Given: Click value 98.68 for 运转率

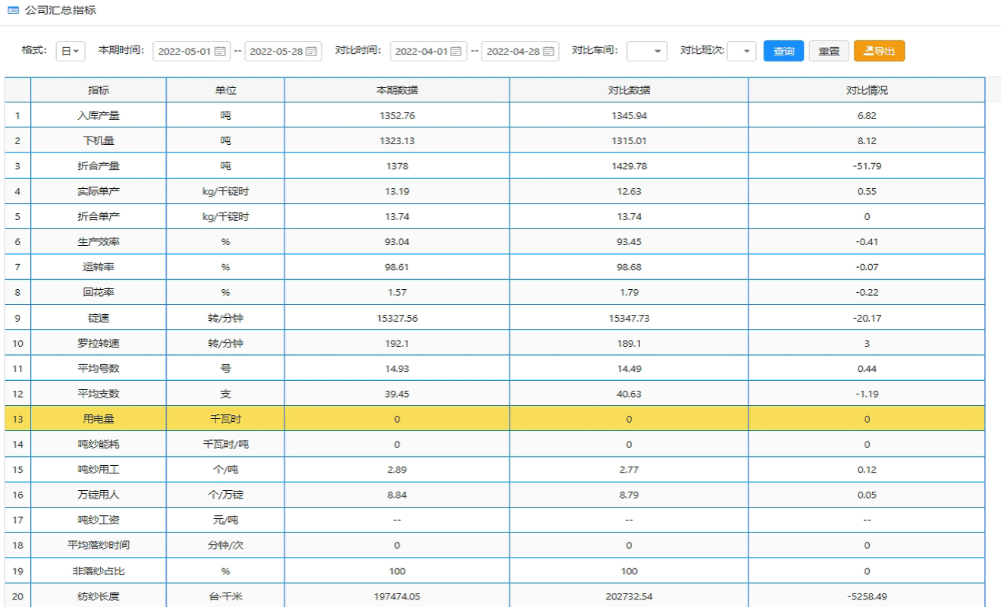Looking at the screenshot, I should 629,267.
